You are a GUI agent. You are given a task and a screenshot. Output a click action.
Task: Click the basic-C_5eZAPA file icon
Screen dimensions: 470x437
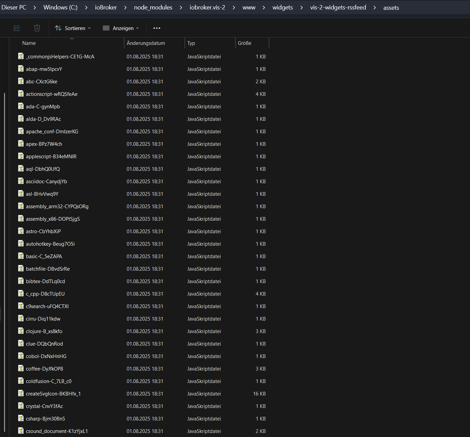(21, 256)
